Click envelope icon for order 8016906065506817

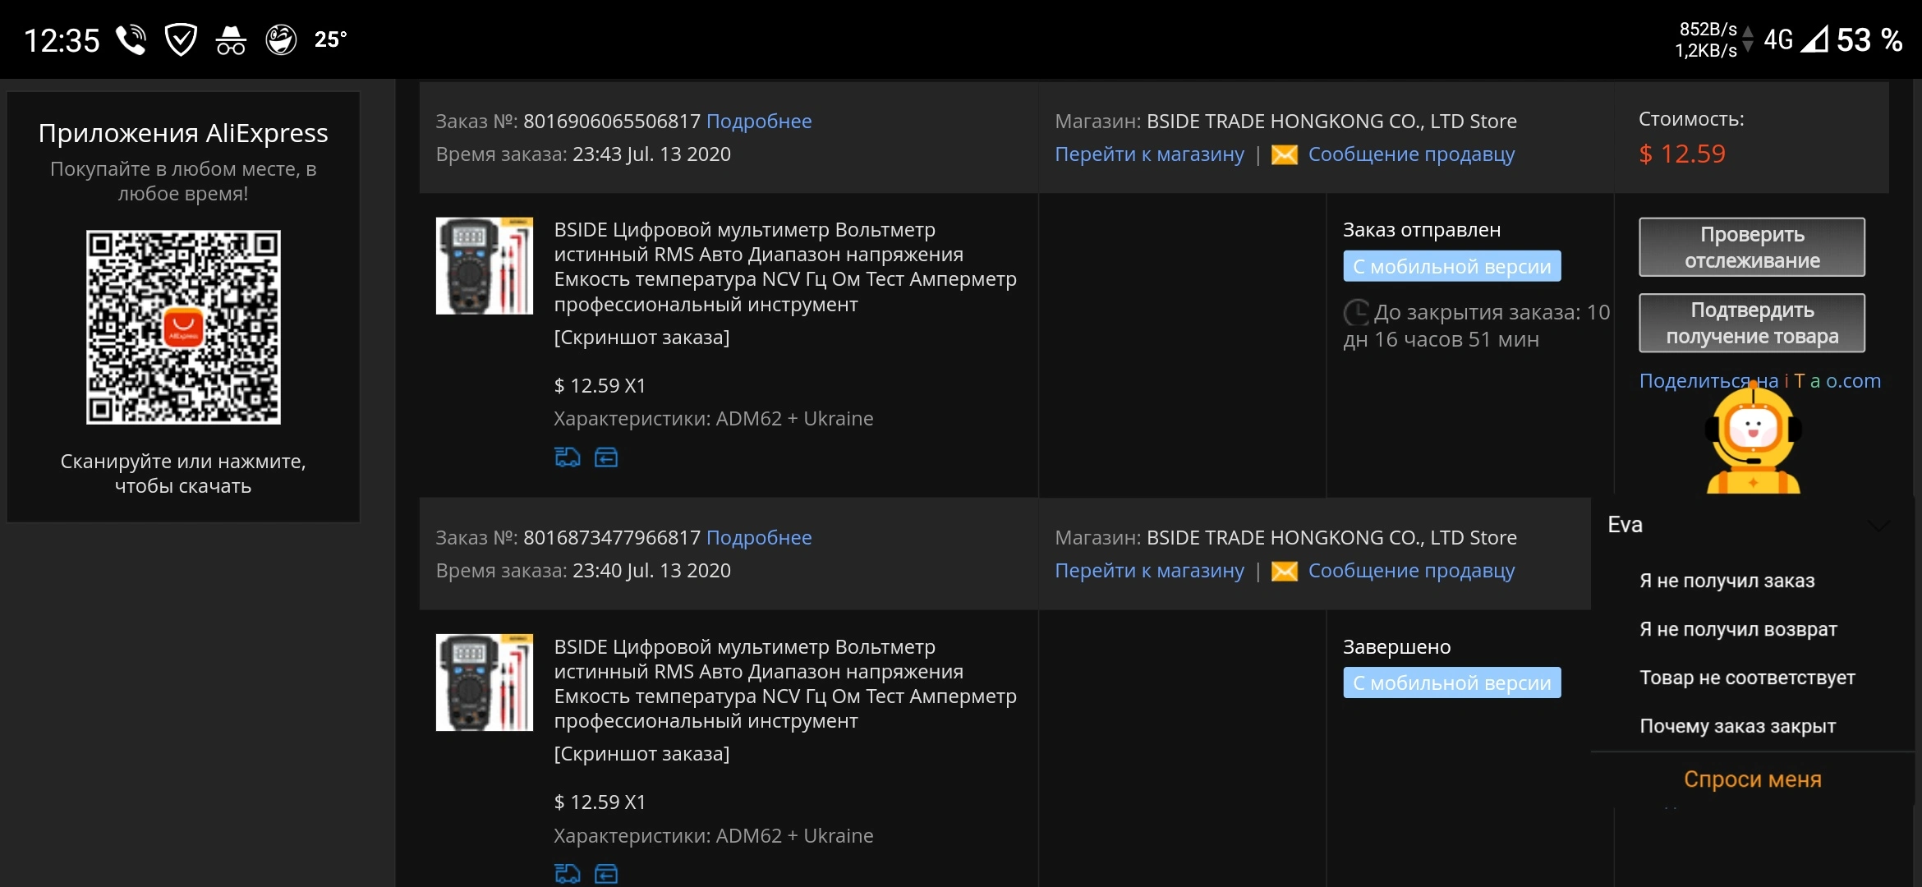click(1285, 154)
